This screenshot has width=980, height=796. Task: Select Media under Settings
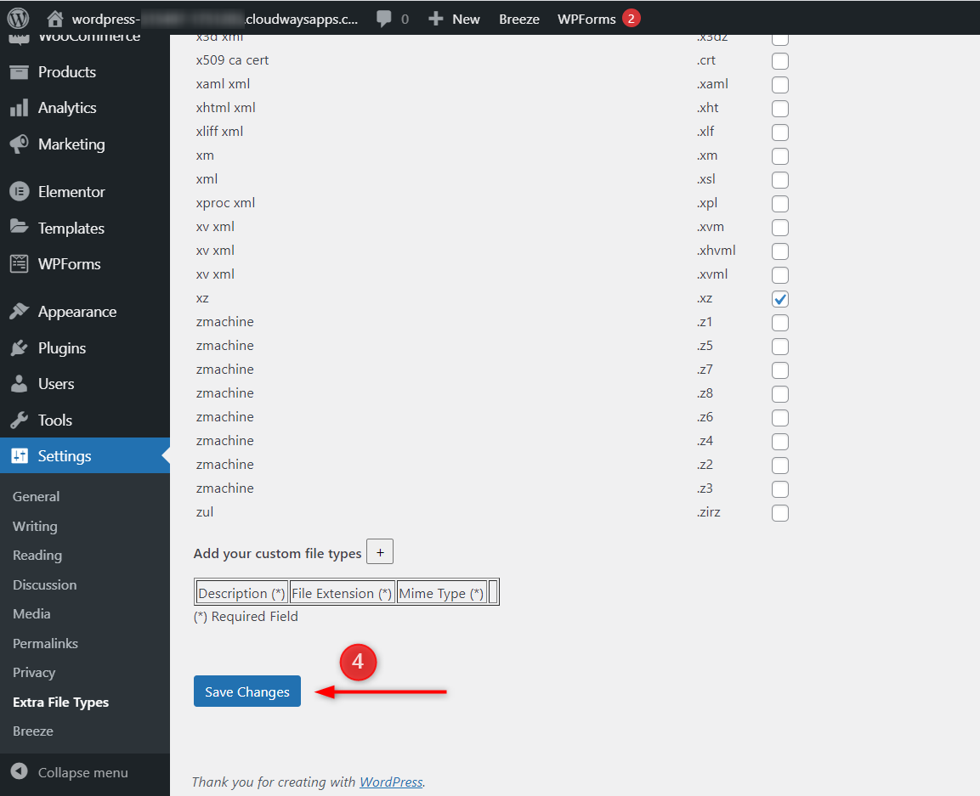tap(31, 613)
